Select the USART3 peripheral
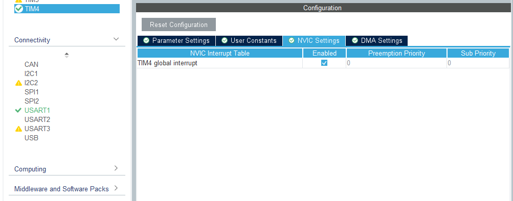513x201 pixels. click(x=37, y=129)
